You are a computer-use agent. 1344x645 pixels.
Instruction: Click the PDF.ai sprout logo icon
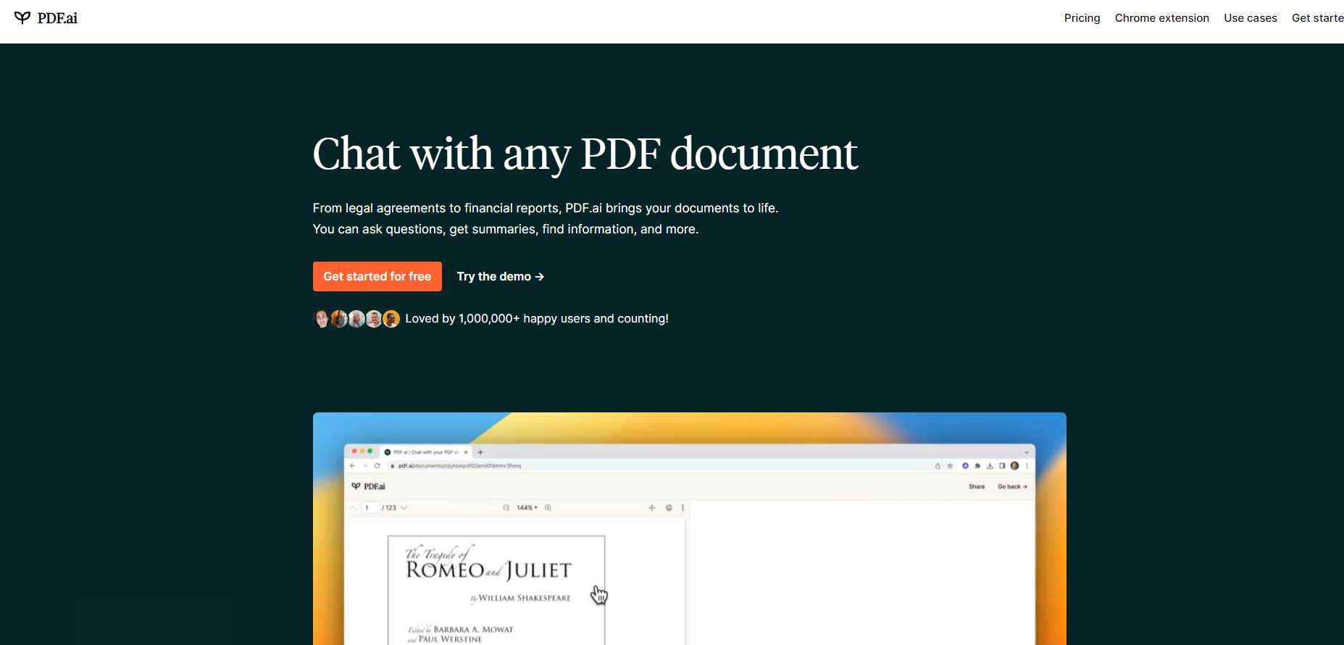22,18
